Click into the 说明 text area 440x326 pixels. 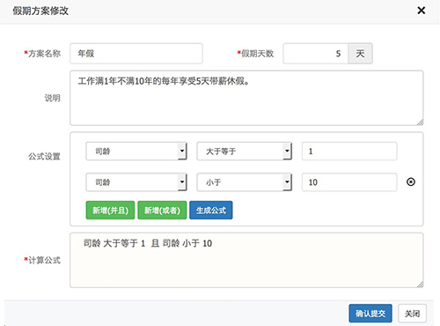(246, 98)
